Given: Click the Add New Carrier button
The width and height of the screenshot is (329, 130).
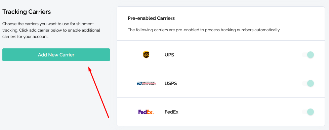Looking at the screenshot, I should point(56,55).
